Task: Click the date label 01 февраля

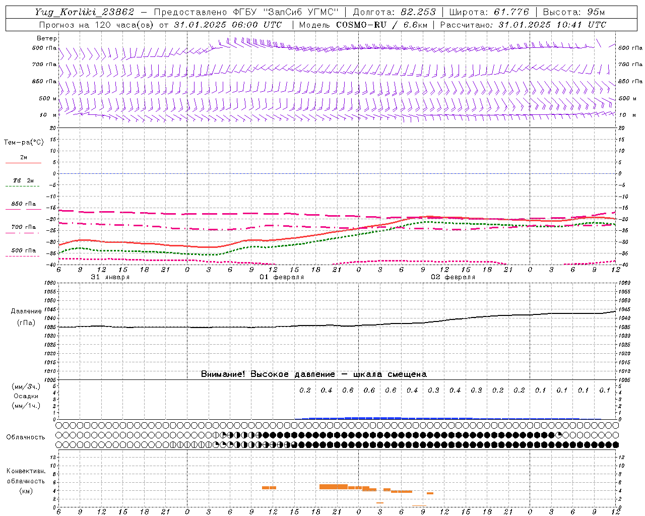Action: pyautogui.click(x=282, y=277)
